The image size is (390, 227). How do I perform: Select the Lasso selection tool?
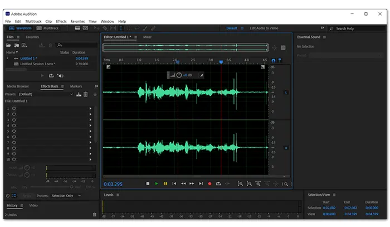coord(137,28)
